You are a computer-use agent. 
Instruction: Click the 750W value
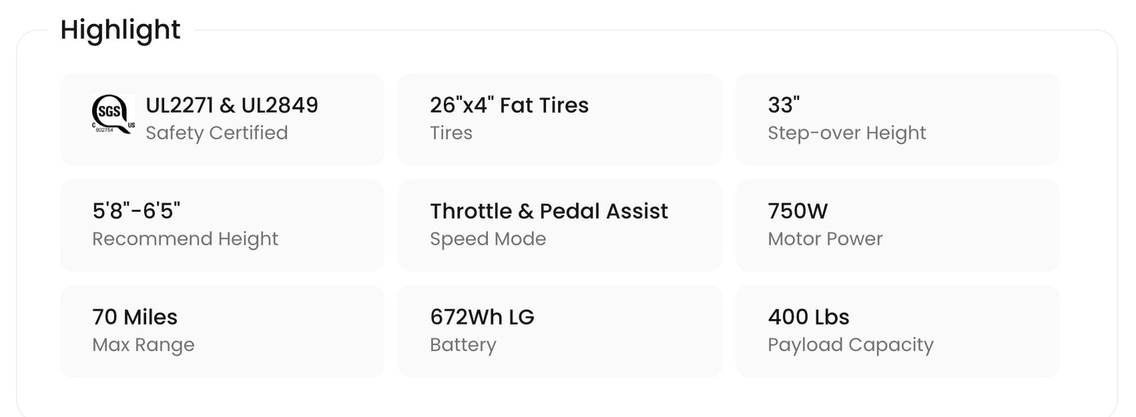(797, 211)
